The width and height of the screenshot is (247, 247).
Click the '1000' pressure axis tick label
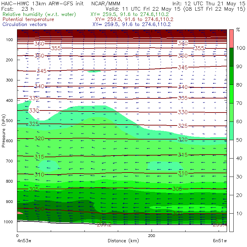coord(8,222)
